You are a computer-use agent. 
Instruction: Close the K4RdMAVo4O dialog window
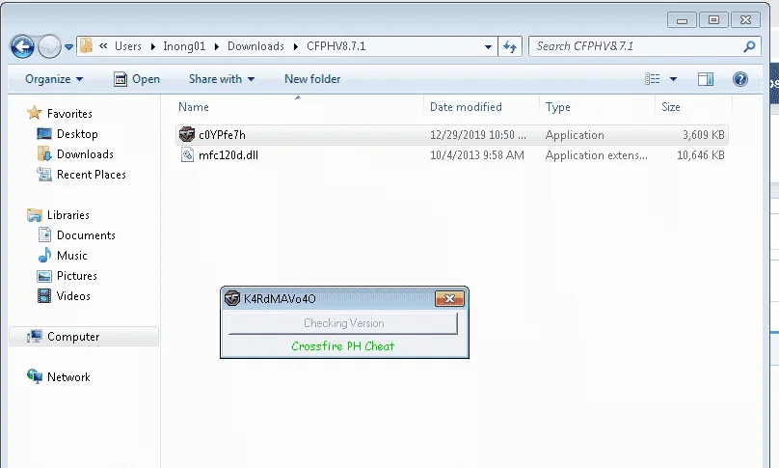(x=449, y=298)
